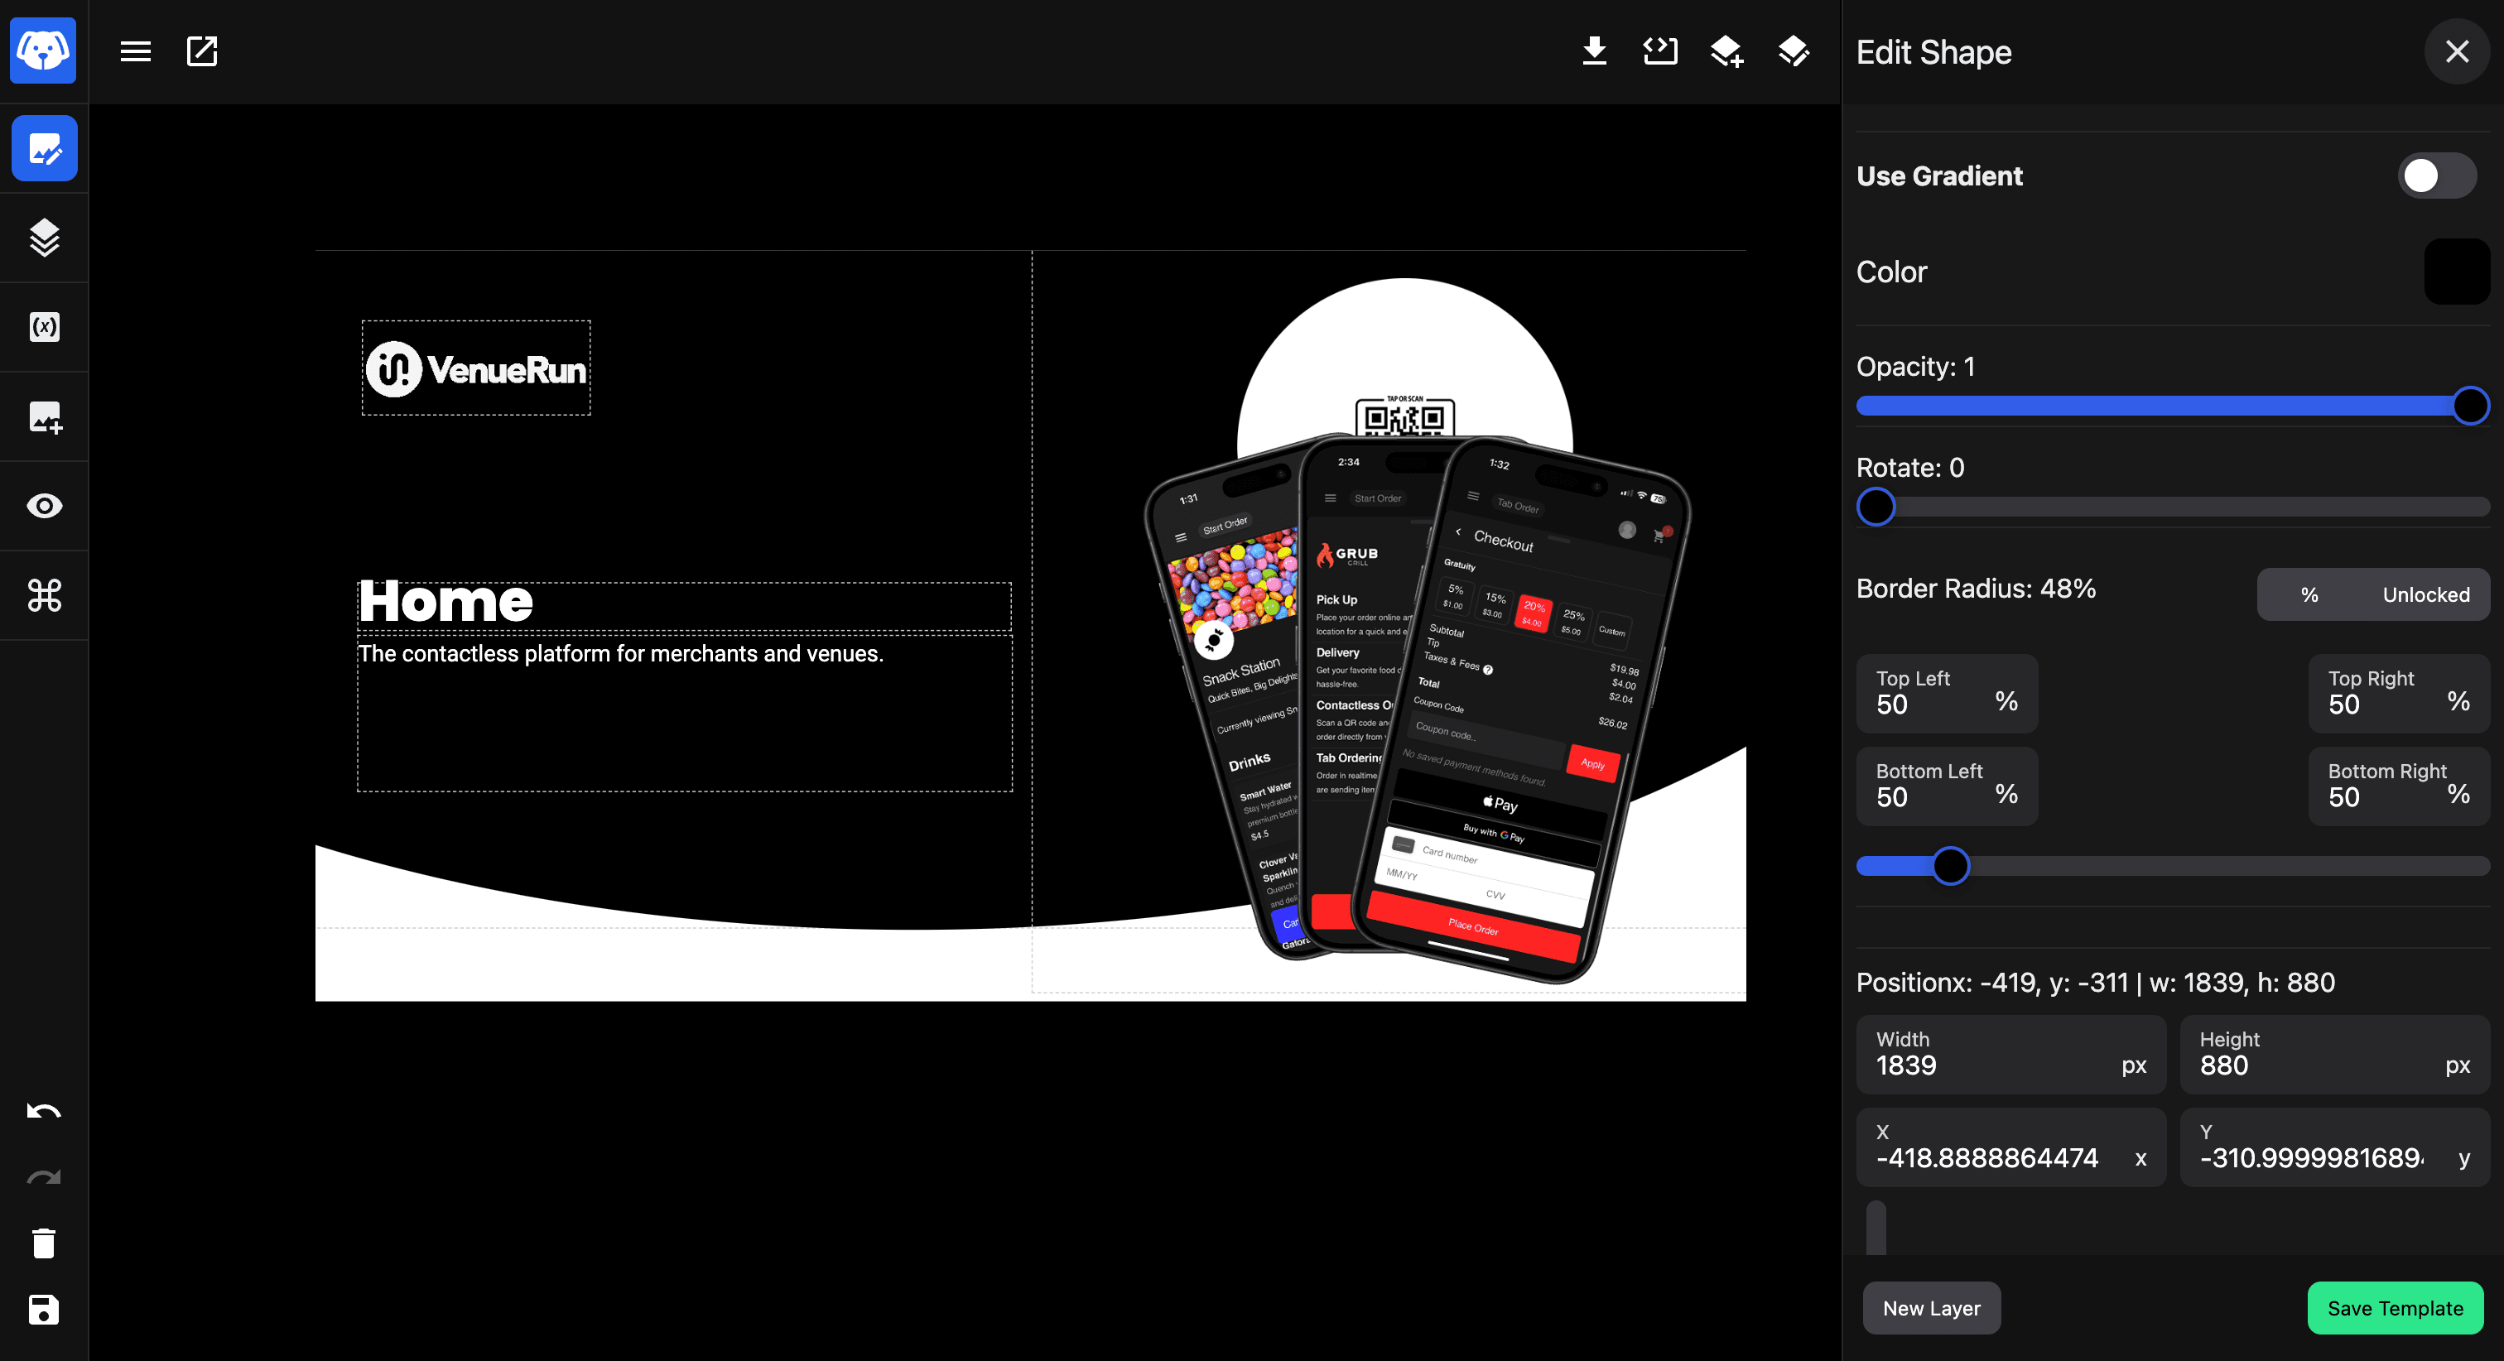Screen dimensions: 2504x1361
Task: Click the undo arrow icon
Action: tap(44, 1111)
